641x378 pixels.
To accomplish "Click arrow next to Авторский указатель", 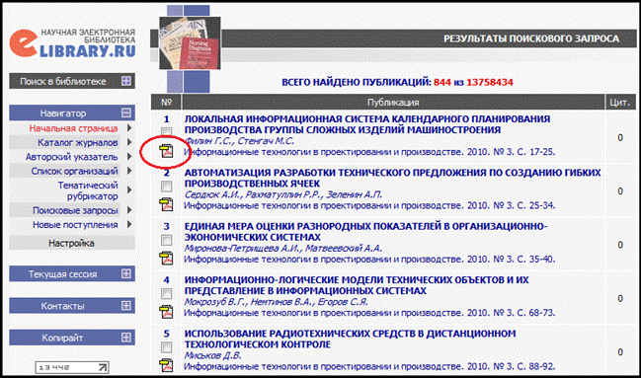I will click(x=129, y=157).
